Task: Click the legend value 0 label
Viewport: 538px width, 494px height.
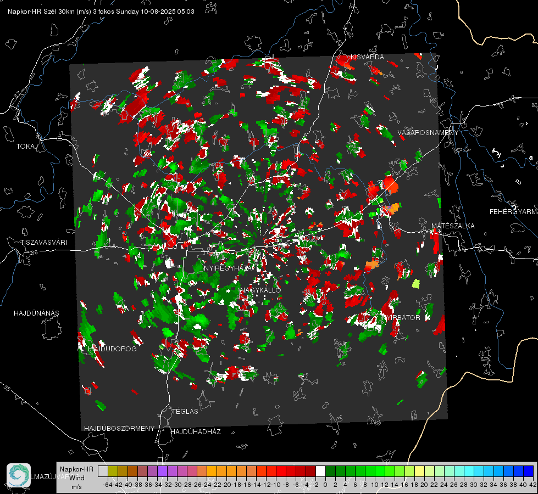Action: pyautogui.click(x=325, y=485)
